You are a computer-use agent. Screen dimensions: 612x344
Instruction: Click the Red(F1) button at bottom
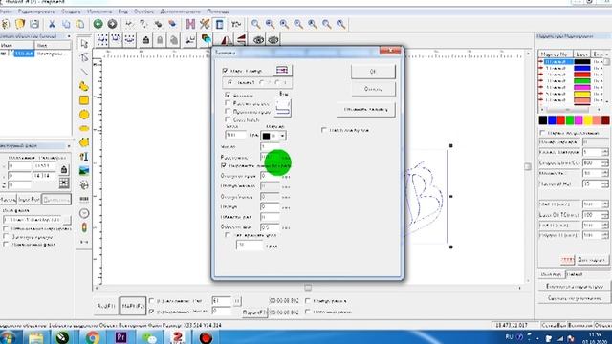point(106,306)
